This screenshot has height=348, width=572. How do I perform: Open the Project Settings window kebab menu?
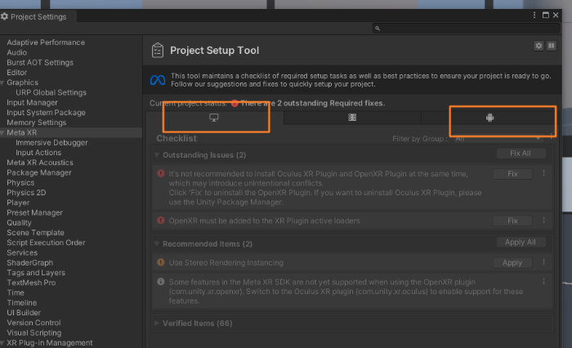click(534, 15)
